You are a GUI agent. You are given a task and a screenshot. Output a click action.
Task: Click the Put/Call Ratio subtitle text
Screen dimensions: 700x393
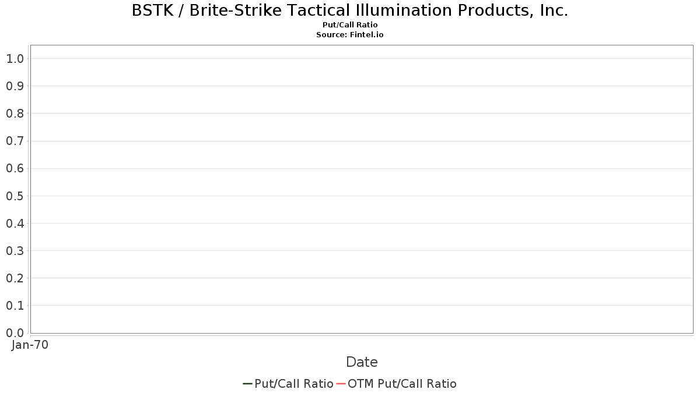[x=350, y=25]
